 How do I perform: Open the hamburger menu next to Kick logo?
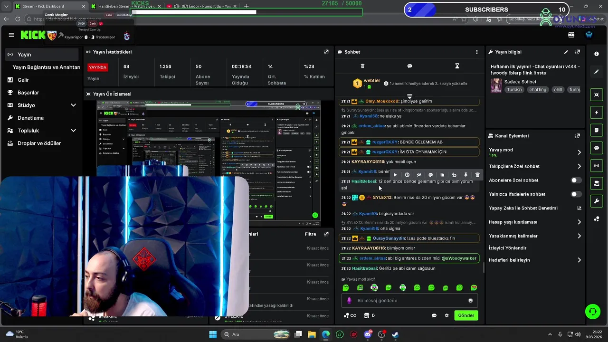11,35
